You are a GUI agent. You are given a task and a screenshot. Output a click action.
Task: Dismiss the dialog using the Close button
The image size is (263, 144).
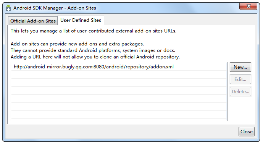[x=246, y=131]
